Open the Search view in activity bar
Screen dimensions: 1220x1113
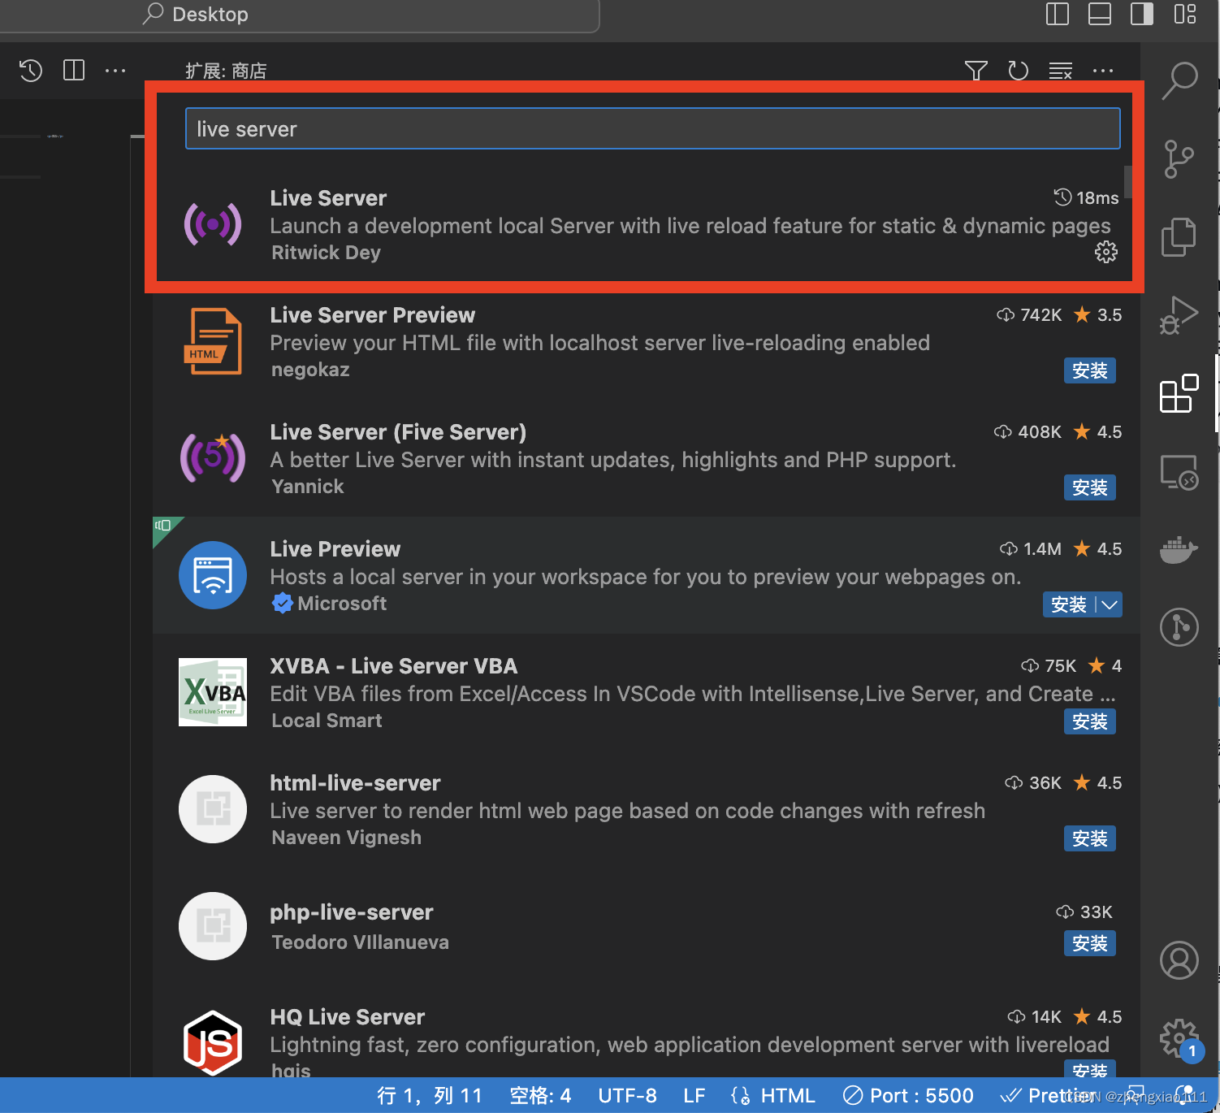coord(1179,81)
